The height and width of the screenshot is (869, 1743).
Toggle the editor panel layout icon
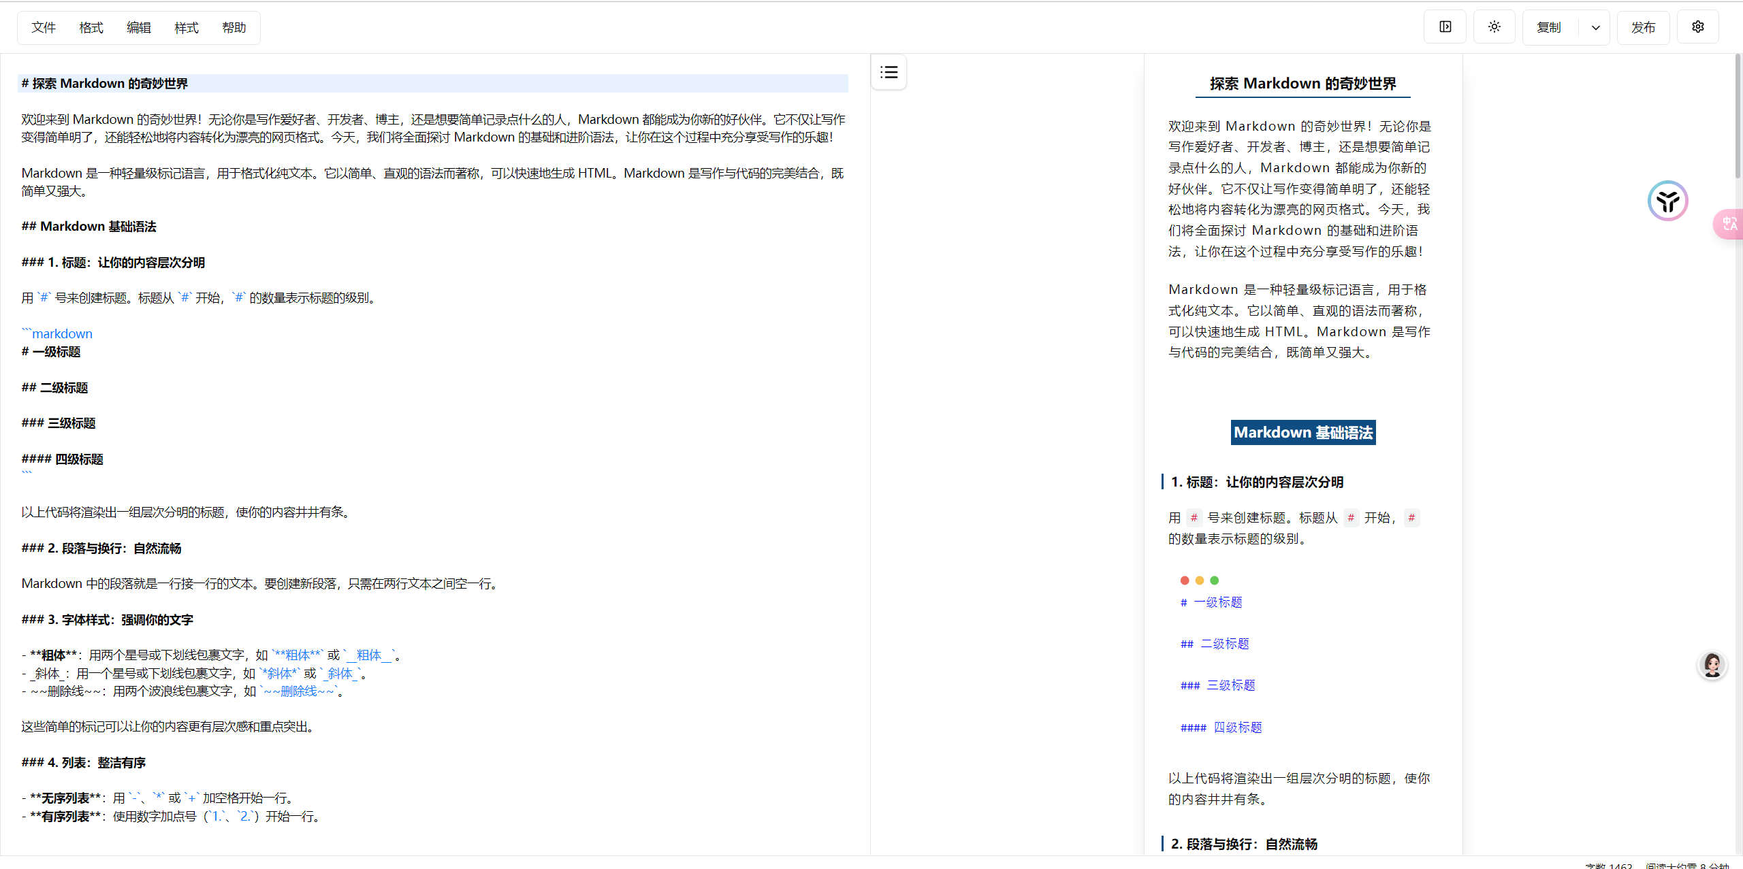click(x=1445, y=27)
